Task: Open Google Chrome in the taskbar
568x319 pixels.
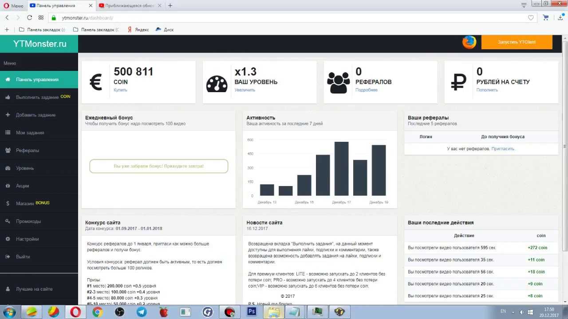Action: click(x=98, y=312)
